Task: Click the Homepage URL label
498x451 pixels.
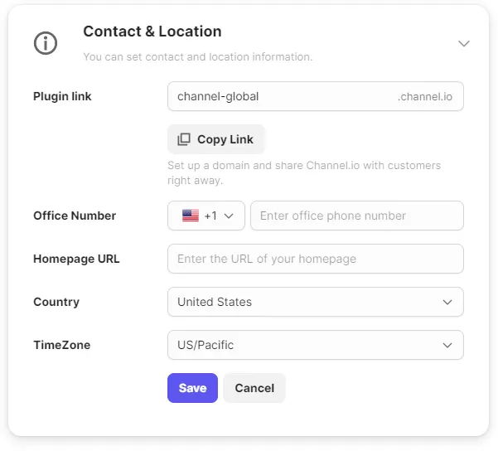Action: 76,259
